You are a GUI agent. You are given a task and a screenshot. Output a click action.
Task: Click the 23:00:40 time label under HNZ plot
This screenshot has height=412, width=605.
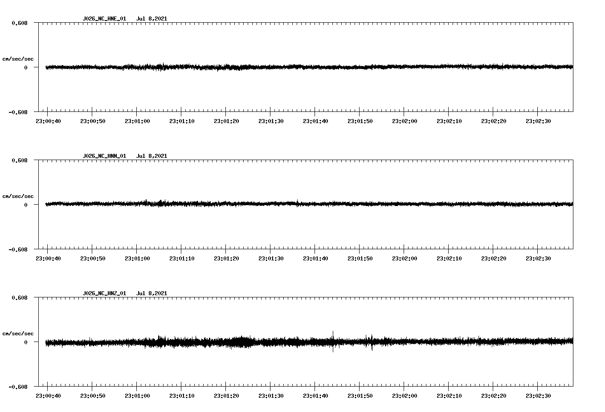click(x=48, y=396)
